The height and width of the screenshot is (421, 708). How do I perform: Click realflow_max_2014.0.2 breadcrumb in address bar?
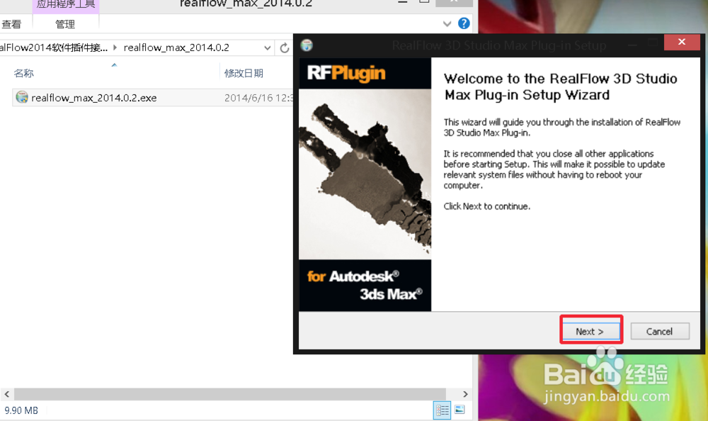tap(176, 47)
